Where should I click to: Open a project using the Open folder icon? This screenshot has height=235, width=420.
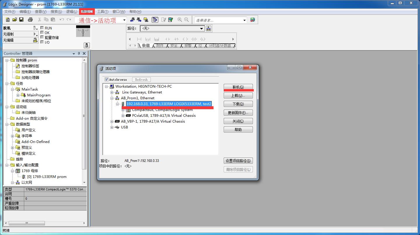coord(14,20)
